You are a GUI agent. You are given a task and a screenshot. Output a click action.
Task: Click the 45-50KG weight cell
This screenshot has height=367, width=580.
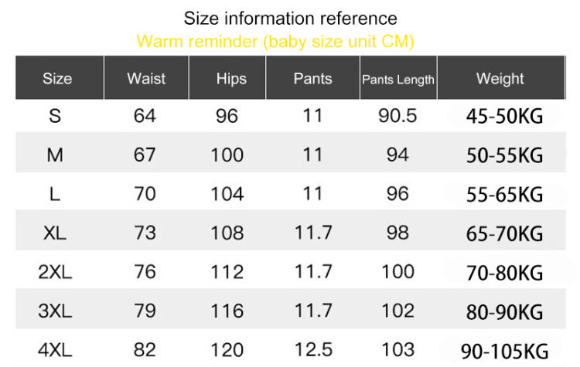(505, 117)
